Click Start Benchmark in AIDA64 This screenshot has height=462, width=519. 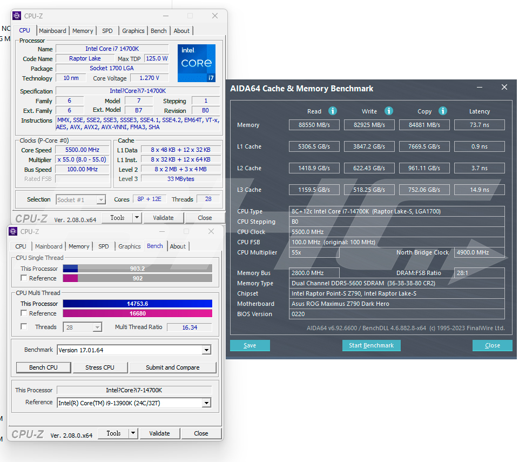(x=371, y=345)
